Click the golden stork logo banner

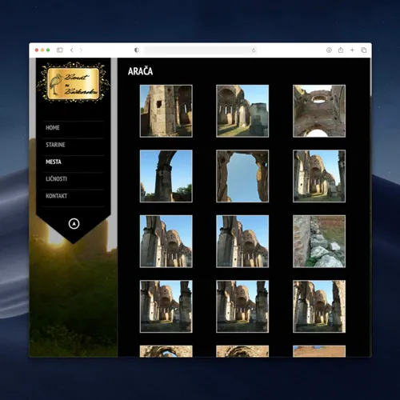[x=74, y=82]
